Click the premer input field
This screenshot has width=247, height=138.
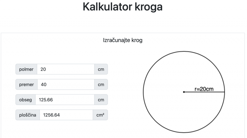coord(65,84)
